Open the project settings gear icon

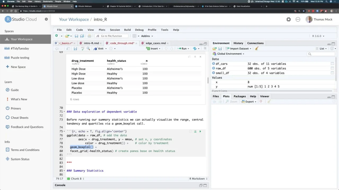coord(288,20)
